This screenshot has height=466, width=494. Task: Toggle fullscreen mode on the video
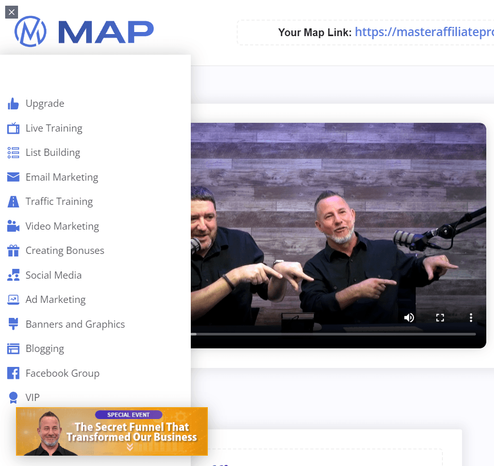click(440, 317)
